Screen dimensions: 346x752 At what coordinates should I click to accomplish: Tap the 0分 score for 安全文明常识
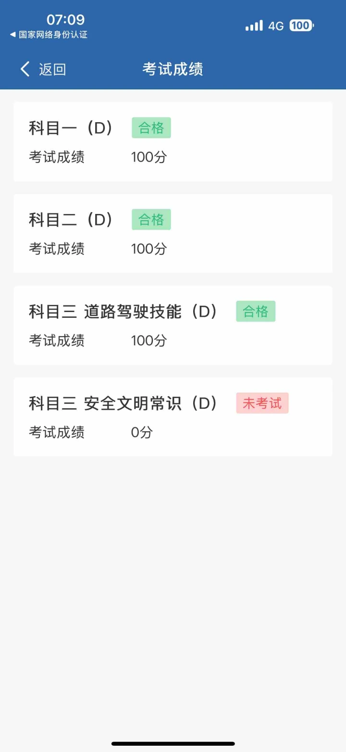click(x=142, y=433)
